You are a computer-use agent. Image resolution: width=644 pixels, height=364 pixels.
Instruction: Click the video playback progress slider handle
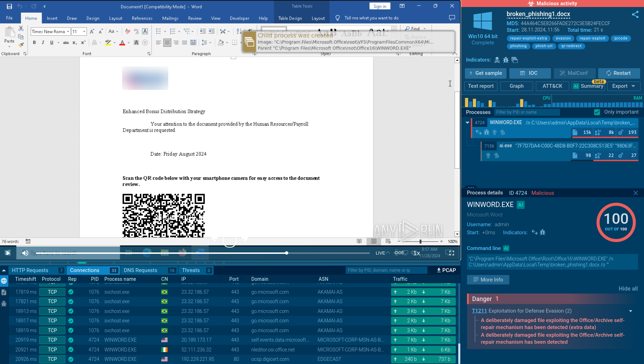(286, 253)
